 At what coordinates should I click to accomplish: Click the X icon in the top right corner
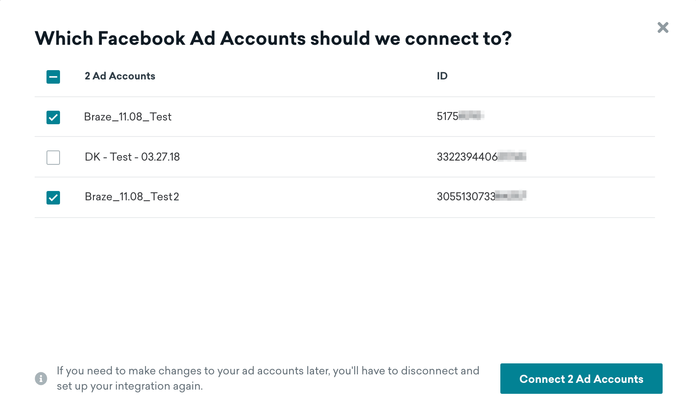pos(663,27)
